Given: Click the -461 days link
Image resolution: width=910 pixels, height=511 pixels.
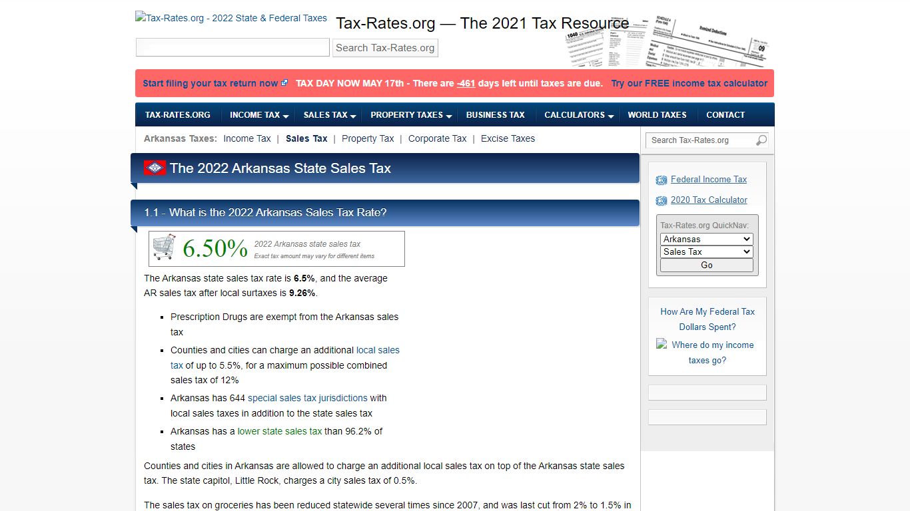Looking at the screenshot, I should tap(466, 83).
